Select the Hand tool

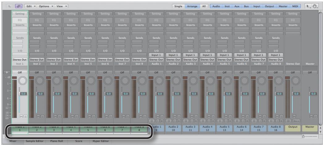[x=314, y=6]
